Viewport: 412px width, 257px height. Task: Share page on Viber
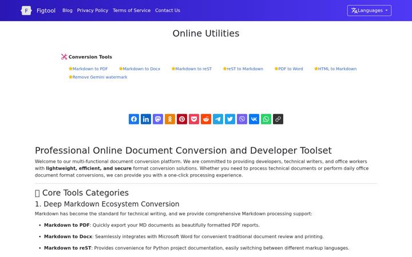[242, 119]
